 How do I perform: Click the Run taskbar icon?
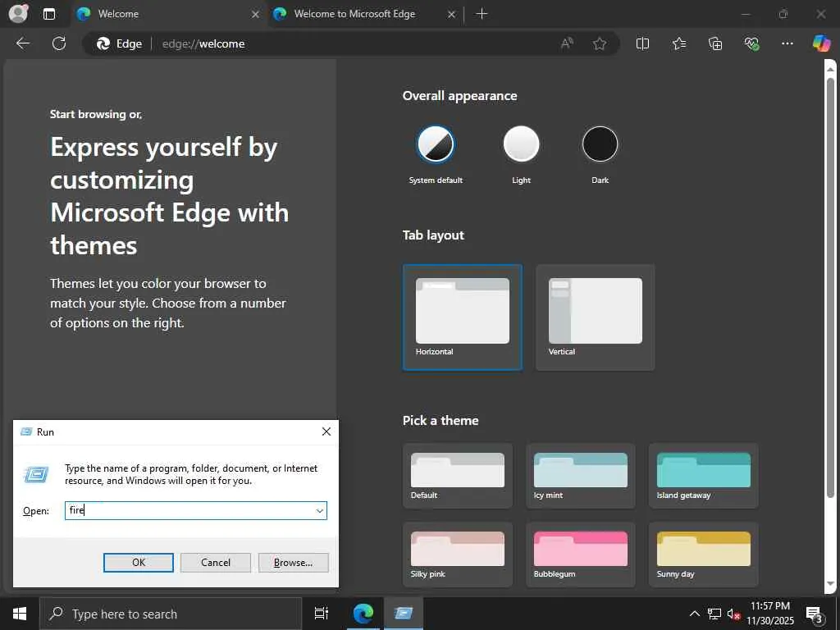[x=403, y=614]
